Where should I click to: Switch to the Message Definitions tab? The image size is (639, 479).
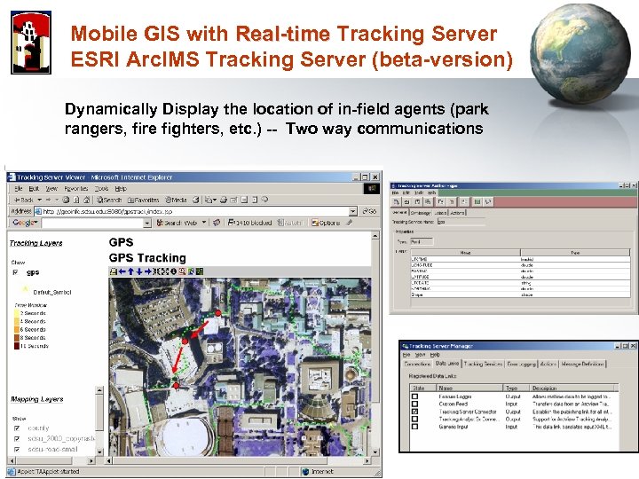point(583,364)
